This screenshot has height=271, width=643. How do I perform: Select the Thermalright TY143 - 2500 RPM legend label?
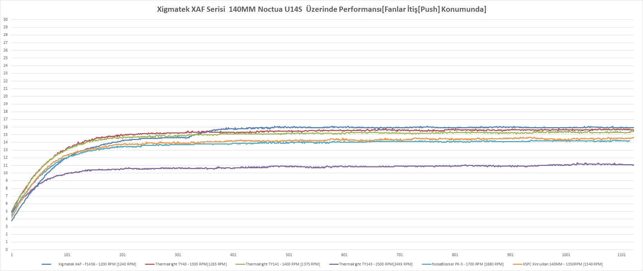(x=376, y=264)
